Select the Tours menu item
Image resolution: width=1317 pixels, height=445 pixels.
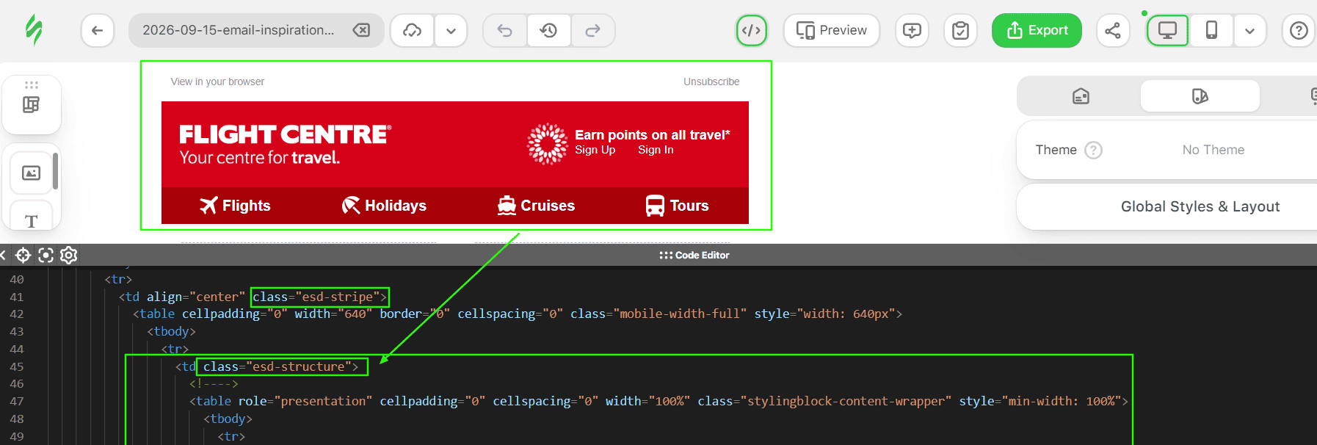(x=677, y=206)
